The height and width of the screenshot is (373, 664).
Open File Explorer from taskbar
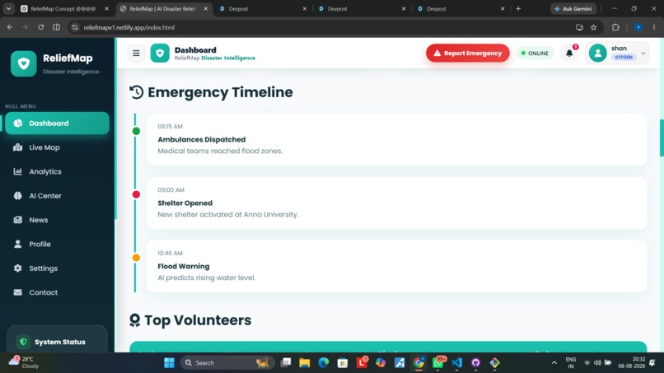coord(305,363)
